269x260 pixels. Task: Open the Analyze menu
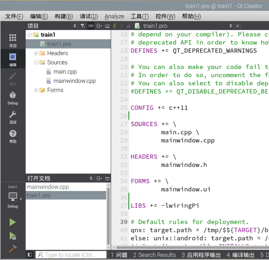point(114,16)
